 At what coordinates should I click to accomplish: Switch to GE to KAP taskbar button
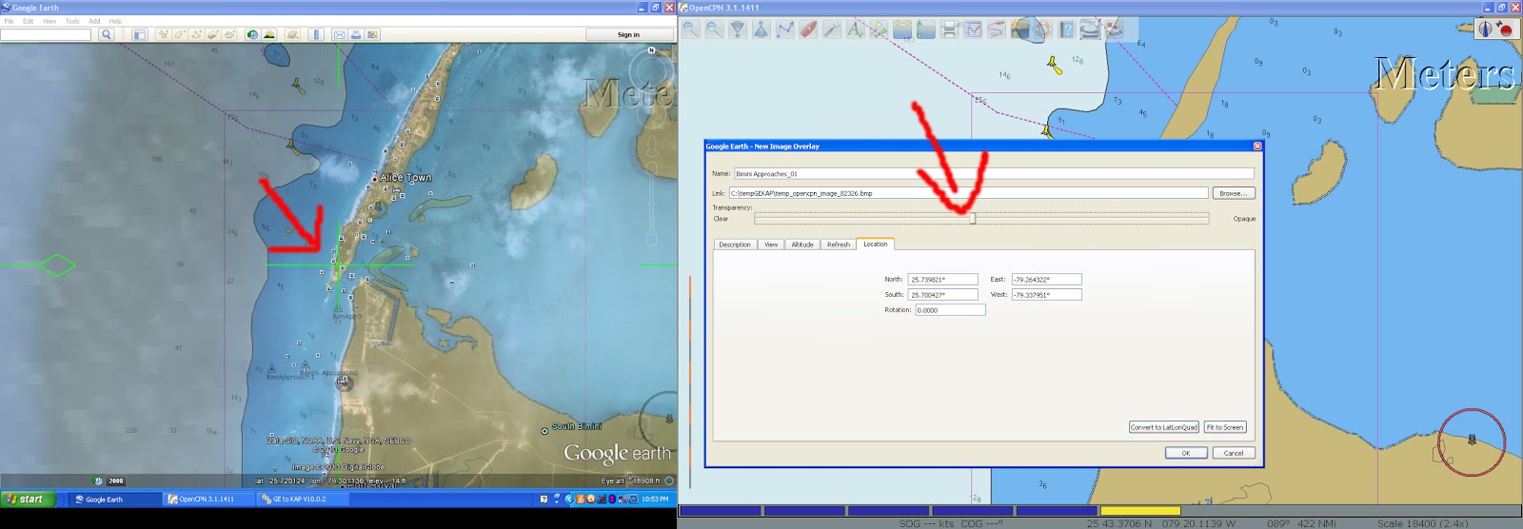(x=302, y=499)
